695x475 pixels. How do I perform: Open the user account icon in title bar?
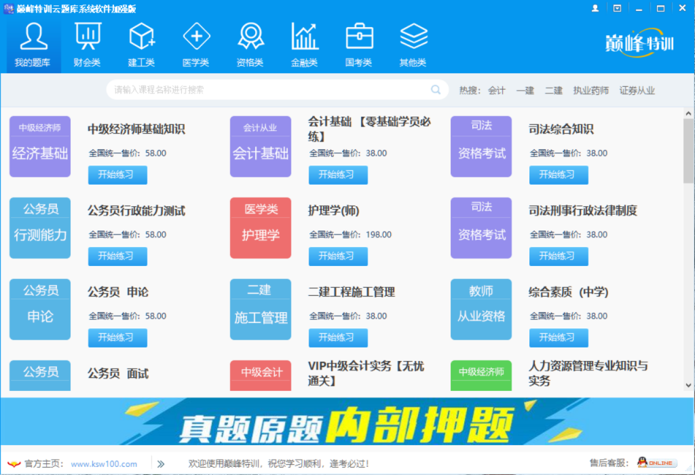(595, 8)
